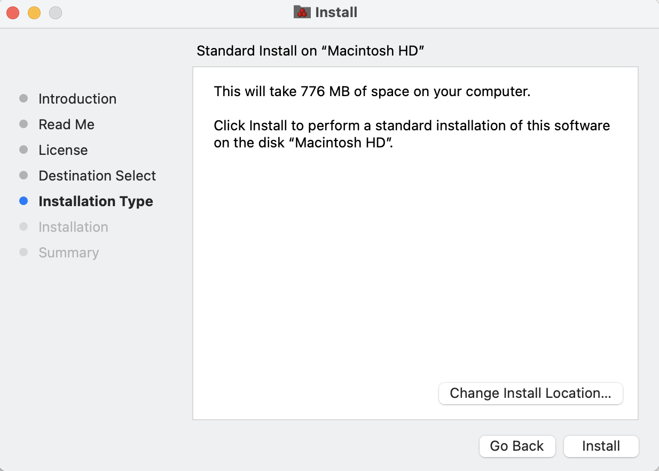Click the blue Installation Type bullet
The height and width of the screenshot is (471, 659).
click(x=23, y=201)
